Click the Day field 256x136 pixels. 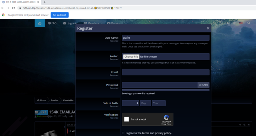(x=146, y=103)
